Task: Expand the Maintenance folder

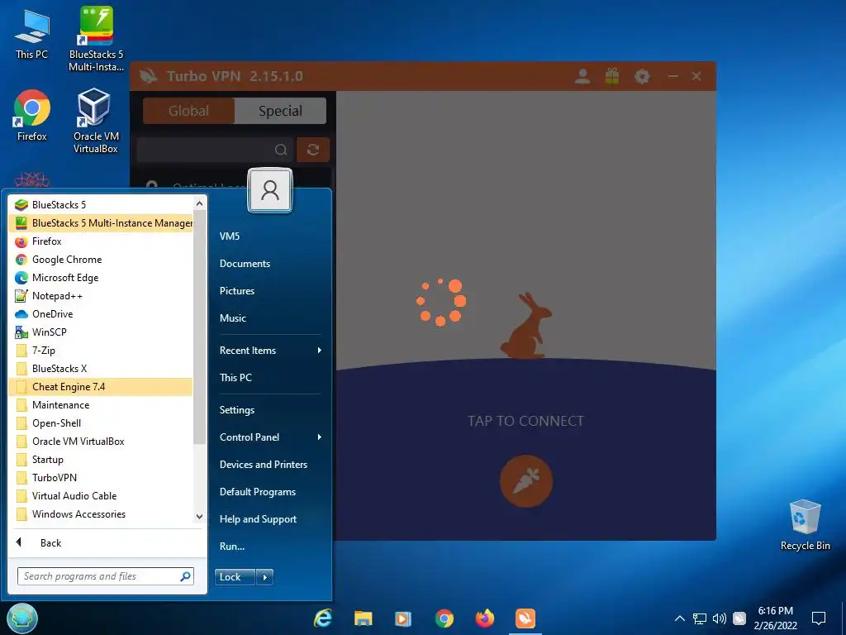Action: [101, 405]
